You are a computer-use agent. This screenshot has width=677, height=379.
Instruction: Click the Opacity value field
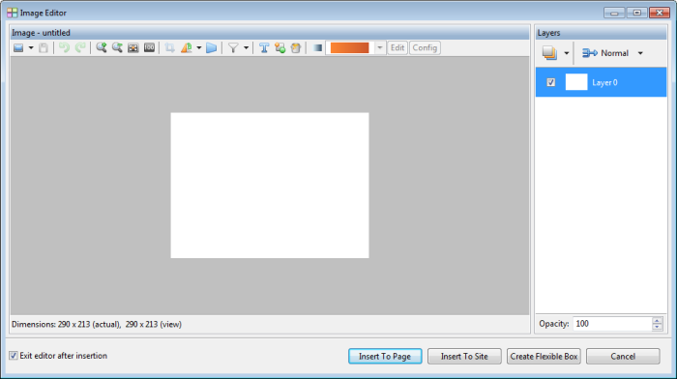(x=612, y=324)
